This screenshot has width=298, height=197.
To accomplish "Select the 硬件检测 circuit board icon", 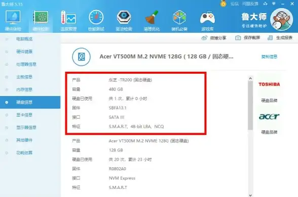I will click(x=41, y=17).
